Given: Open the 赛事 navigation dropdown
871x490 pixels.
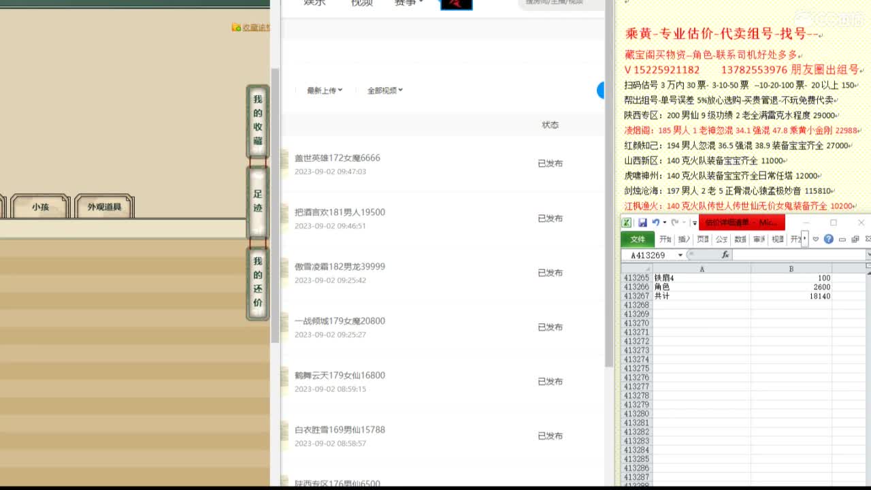Looking at the screenshot, I should point(408,3).
